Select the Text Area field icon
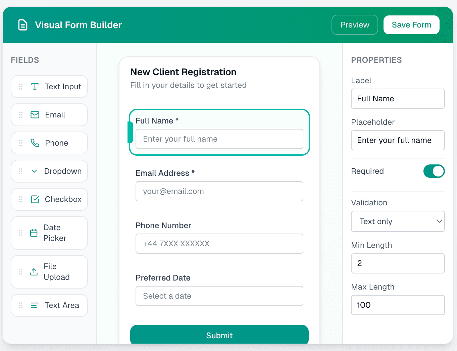457x351 pixels. point(34,305)
